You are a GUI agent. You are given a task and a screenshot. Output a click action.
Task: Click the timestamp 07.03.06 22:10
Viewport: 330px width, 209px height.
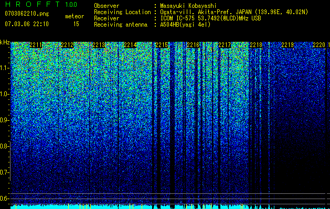click(27, 24)
